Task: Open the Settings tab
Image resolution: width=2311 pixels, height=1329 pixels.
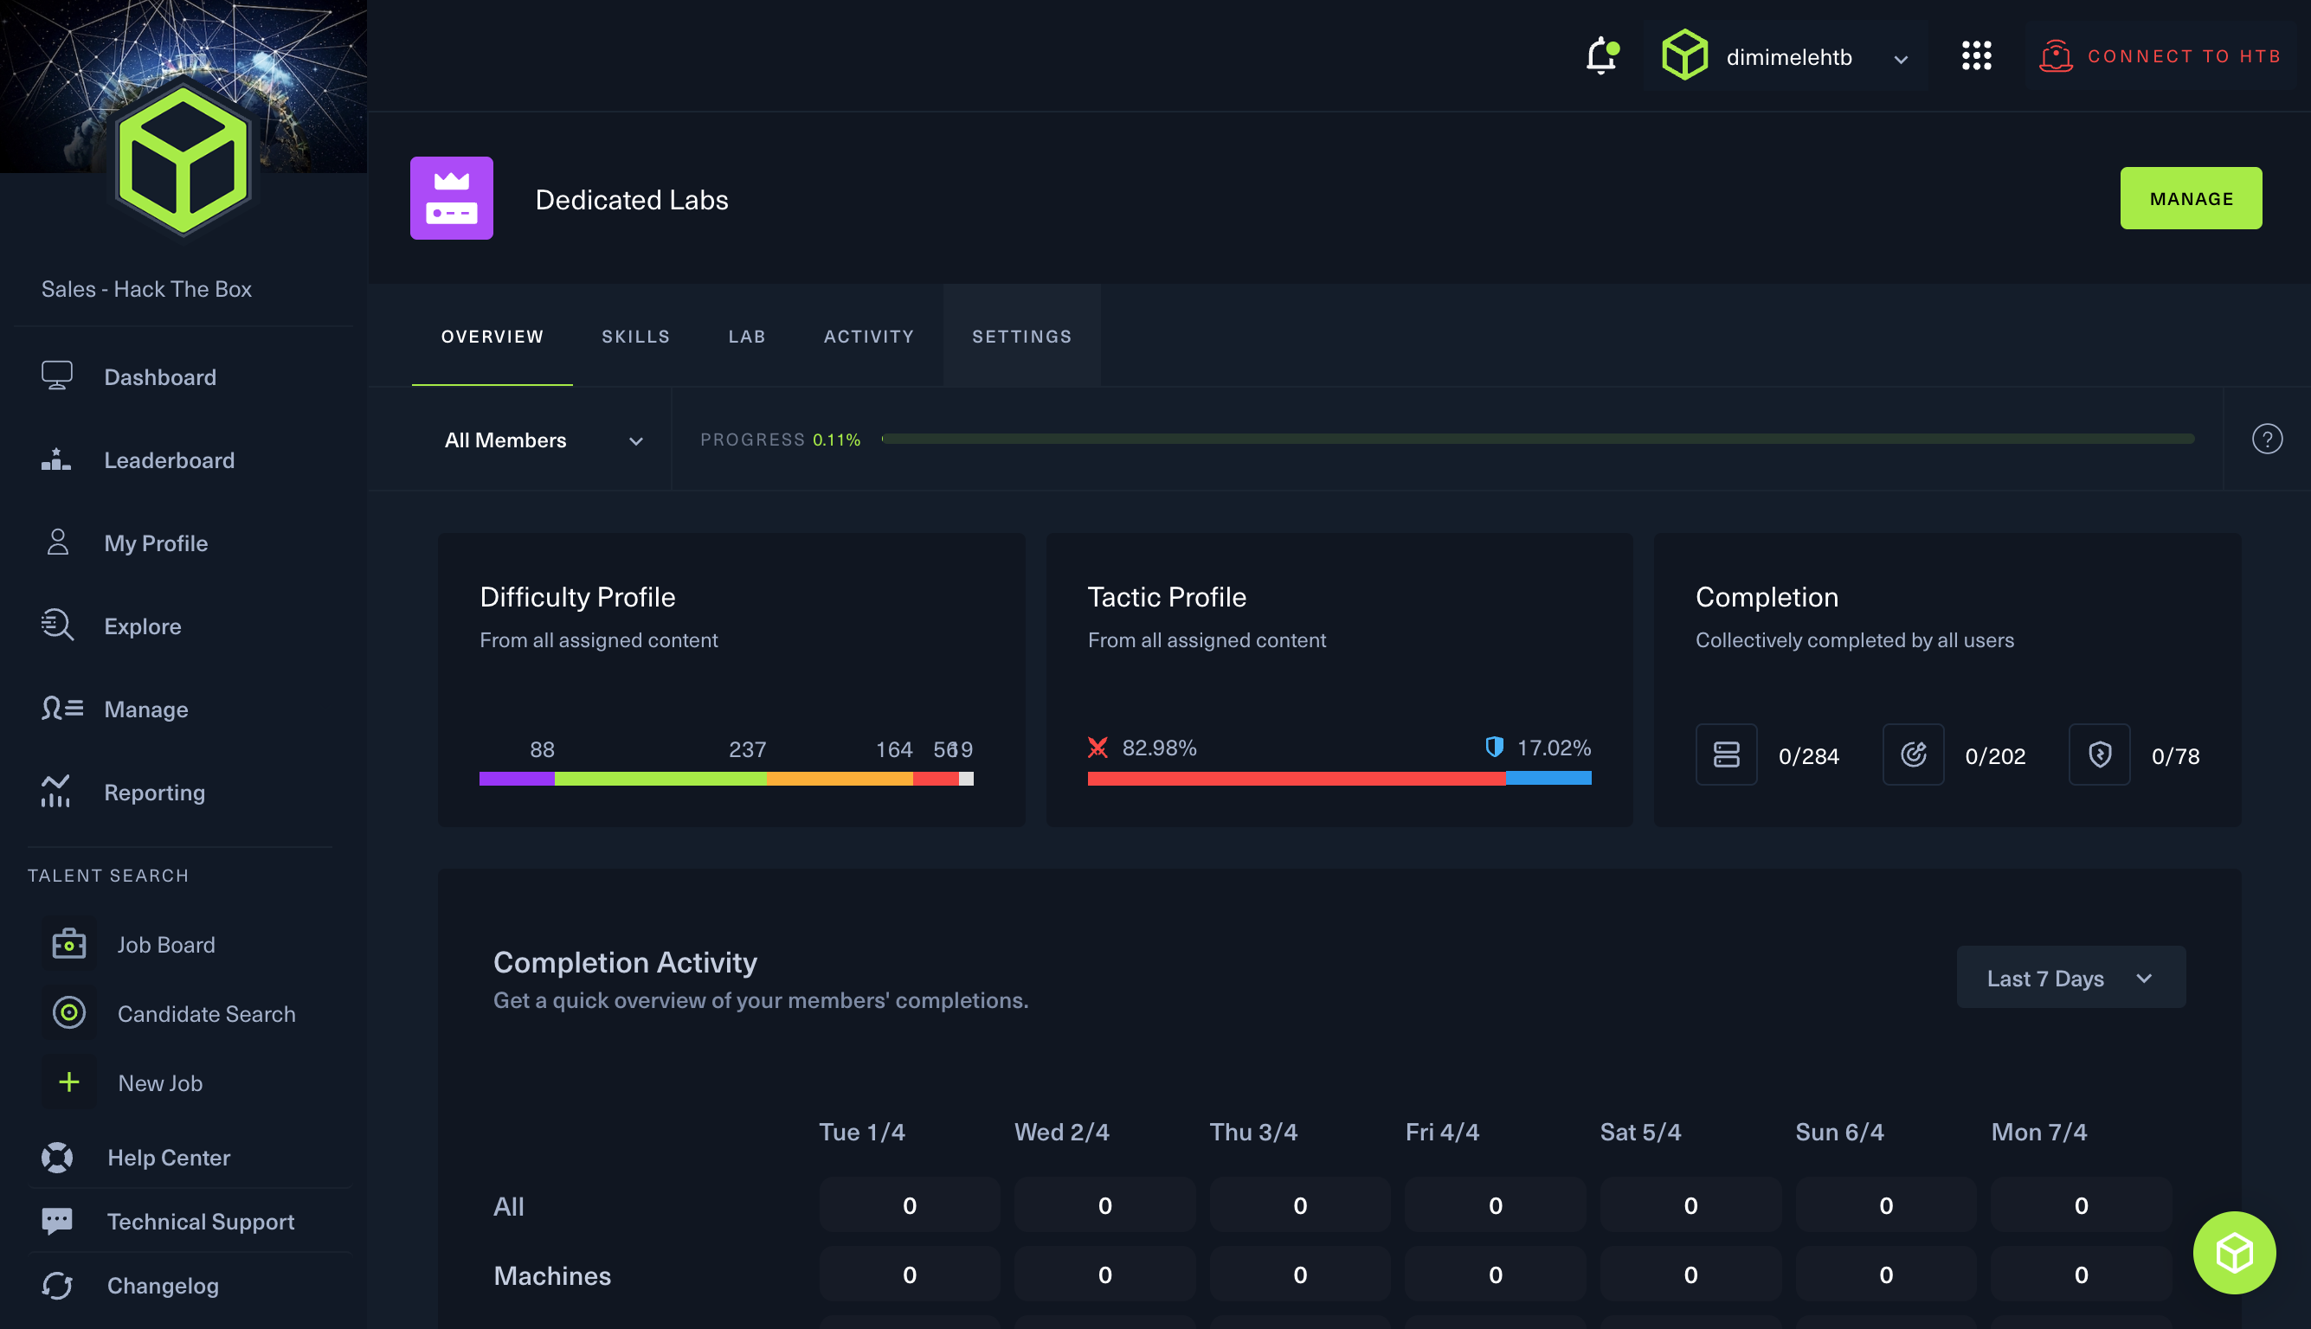Action: click(x=1020, y=336)
